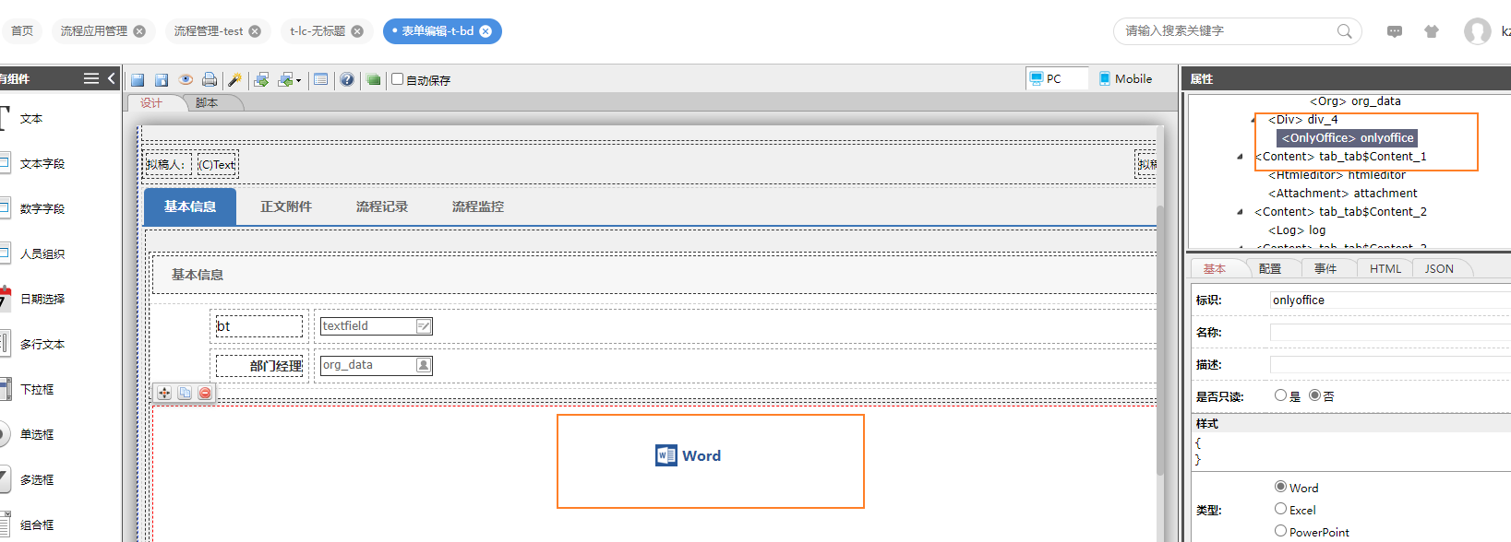
Task: Click the preview eye icon in toolbar
Action: tap(186, 79)
